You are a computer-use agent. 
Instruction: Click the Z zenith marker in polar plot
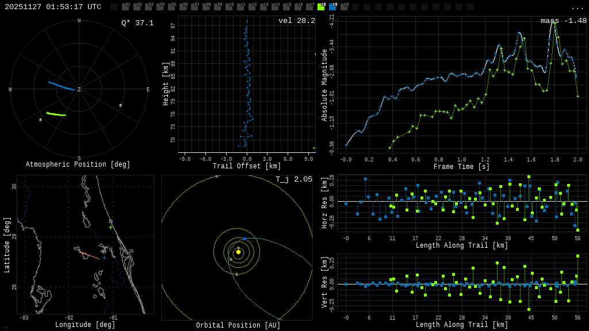[x=79, y=90]
